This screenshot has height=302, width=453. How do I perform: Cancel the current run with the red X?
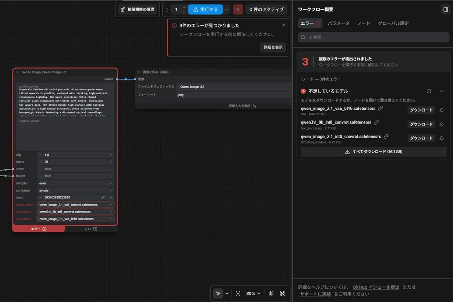point(238,10)
